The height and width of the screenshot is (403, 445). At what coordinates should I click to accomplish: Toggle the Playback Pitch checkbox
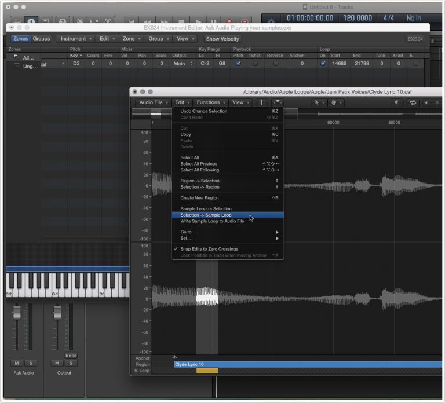pyautogui.click(x=238, y=63)
